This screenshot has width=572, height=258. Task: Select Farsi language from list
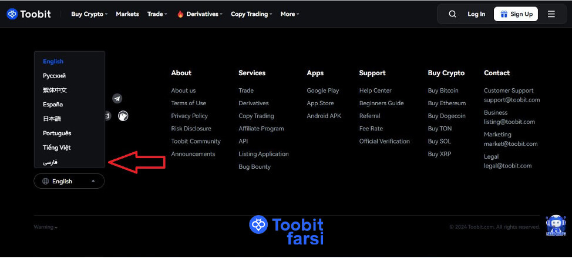[51, 162]
